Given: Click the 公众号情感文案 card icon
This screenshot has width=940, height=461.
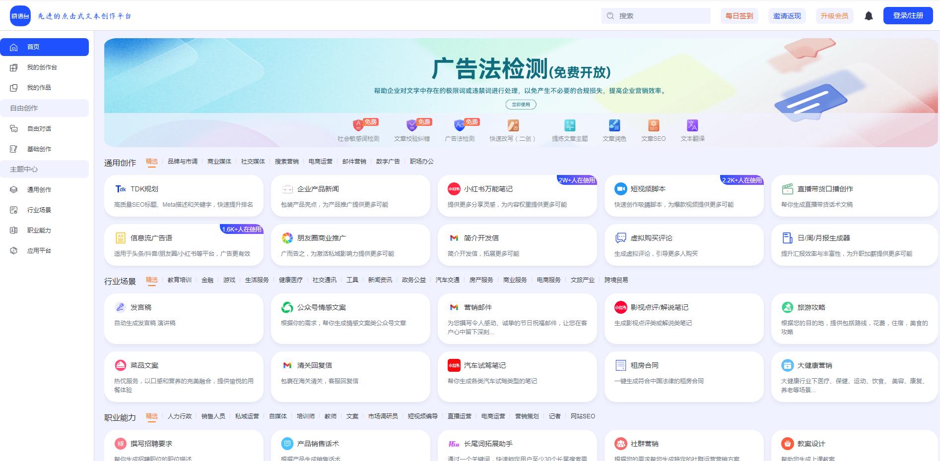Looking at the screenshot, I should click(x=287, y=307).
